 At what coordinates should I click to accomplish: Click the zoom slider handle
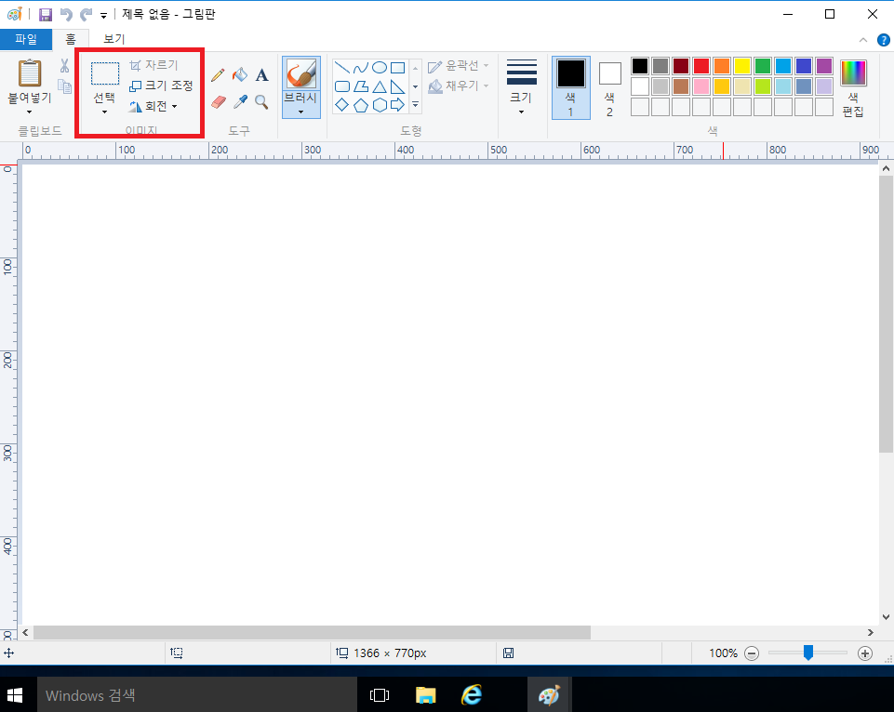tap(807, 653)
